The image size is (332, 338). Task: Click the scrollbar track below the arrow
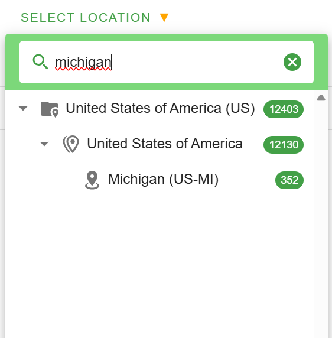(x=321, y=216)
